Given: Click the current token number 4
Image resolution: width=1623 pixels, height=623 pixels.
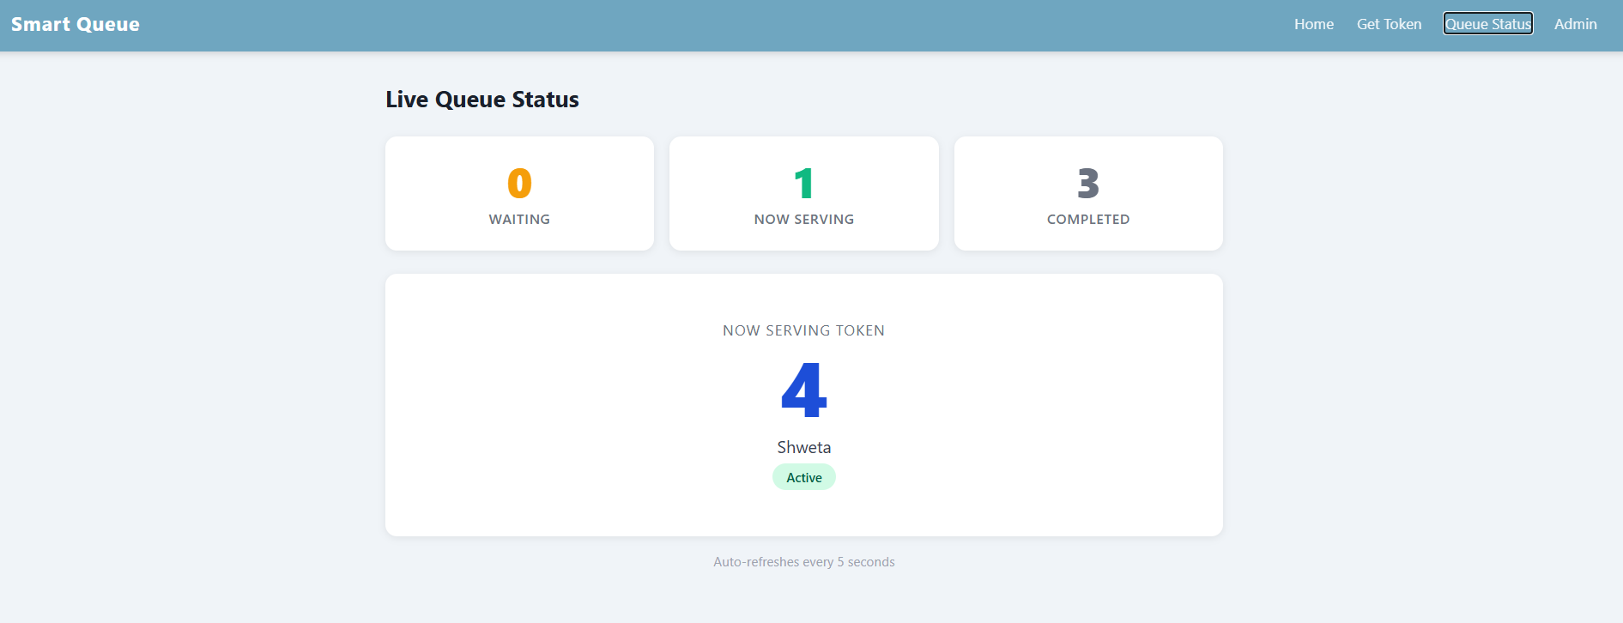Looking at the screenshot, I should [804, 390].
